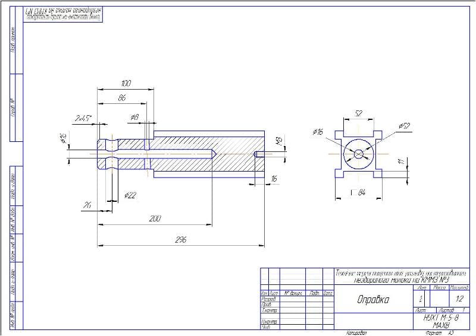The image size is (476, 336).
Task: Click the 1:2 scale value
Action: [459, 299]
